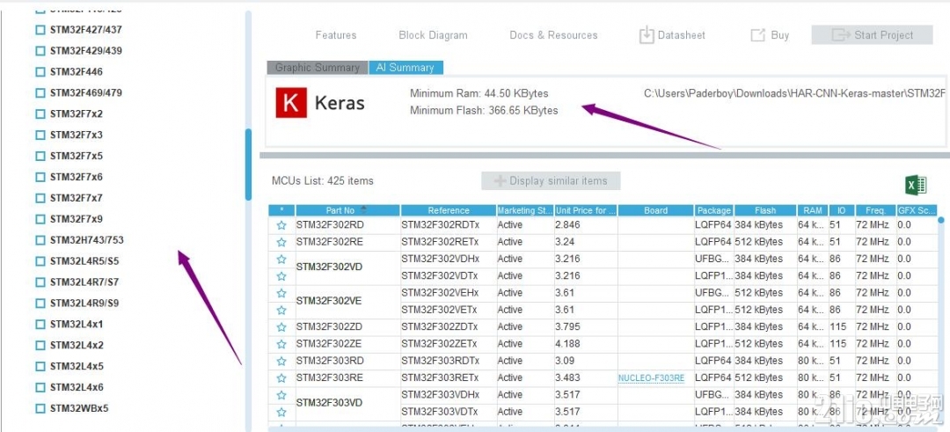This screenshot has height=432, width=950.
Task: Click the Display similar items button
Action: pos(551,180)
